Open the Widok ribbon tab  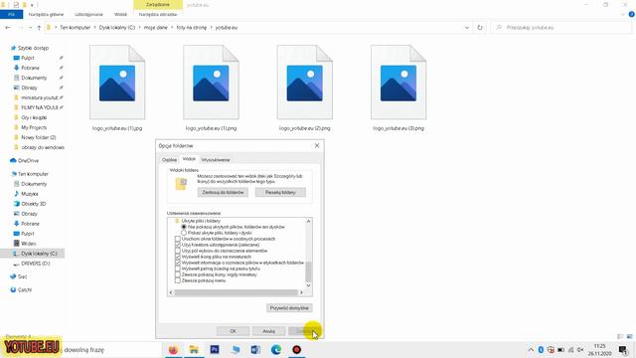(x=120, y=14)
